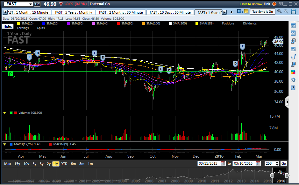Collapse the sidebar with the arrow handle
This screenshot has height=185, width=299.
[287, 102]
